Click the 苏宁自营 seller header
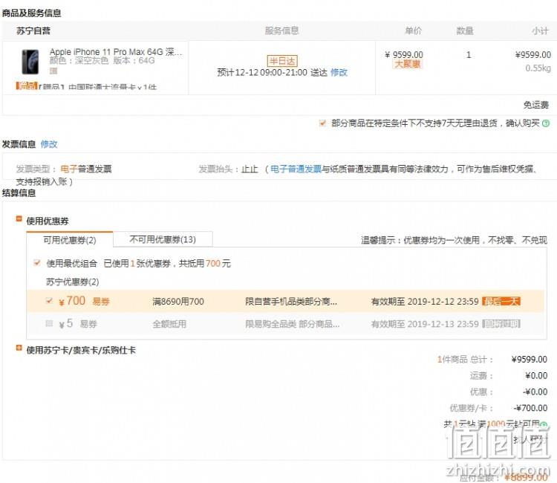The width and height of the screenshot is (557, 483). pos(33,31)
